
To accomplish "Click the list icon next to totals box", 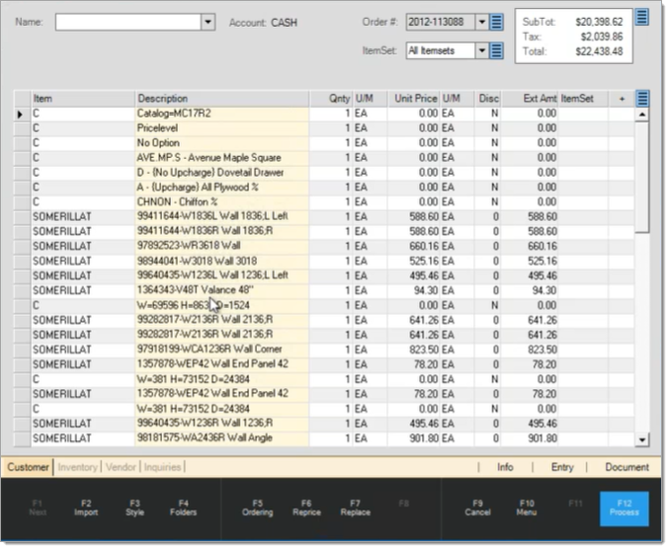I will [x=641, y=17].
